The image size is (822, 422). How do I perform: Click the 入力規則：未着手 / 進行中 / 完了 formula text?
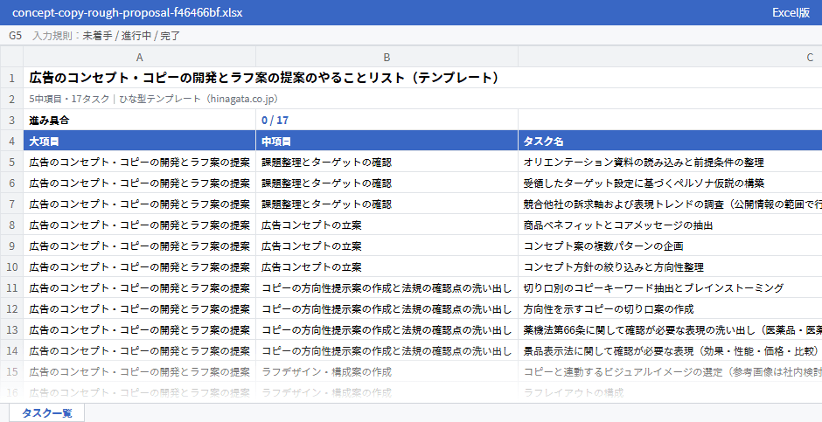[x=107, y=36]
